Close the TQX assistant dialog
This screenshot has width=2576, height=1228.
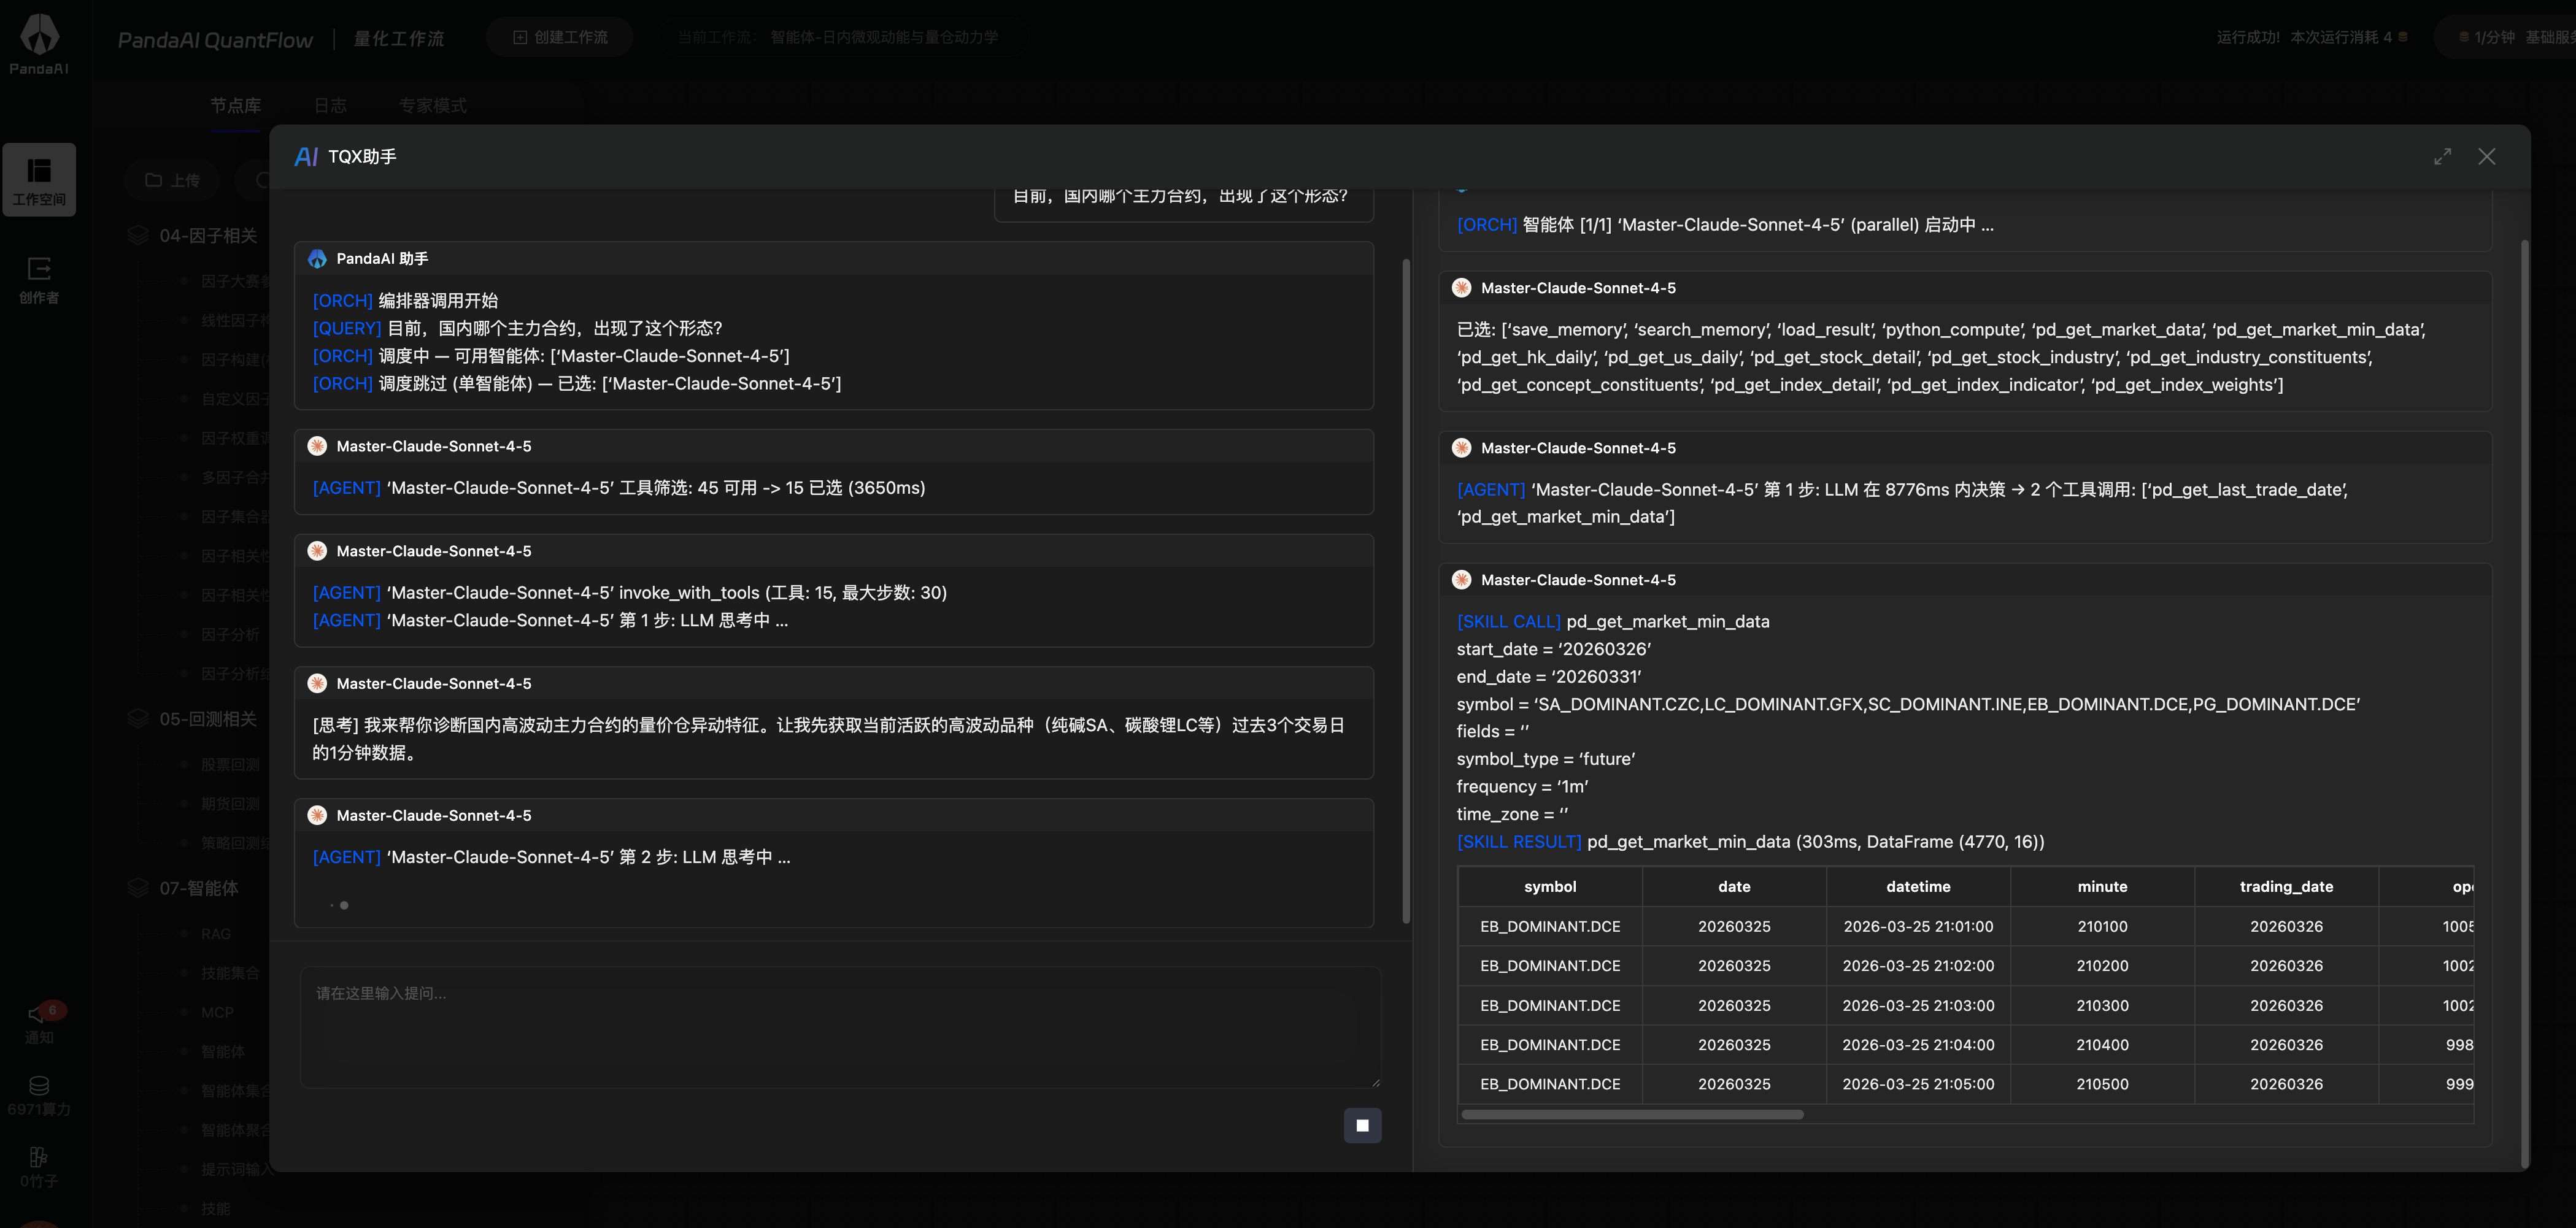tap(2486, 157)
